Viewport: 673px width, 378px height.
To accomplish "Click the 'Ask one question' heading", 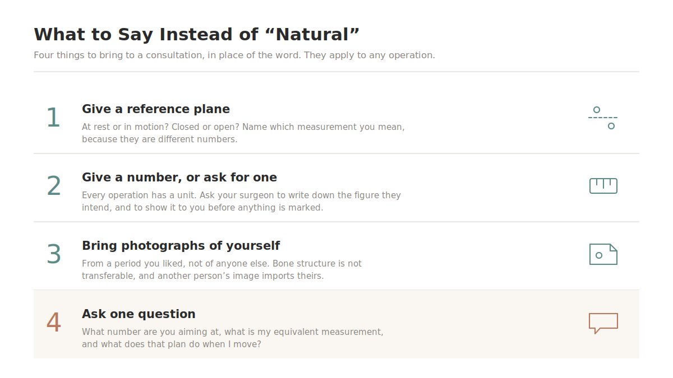I will pos(139,314).
